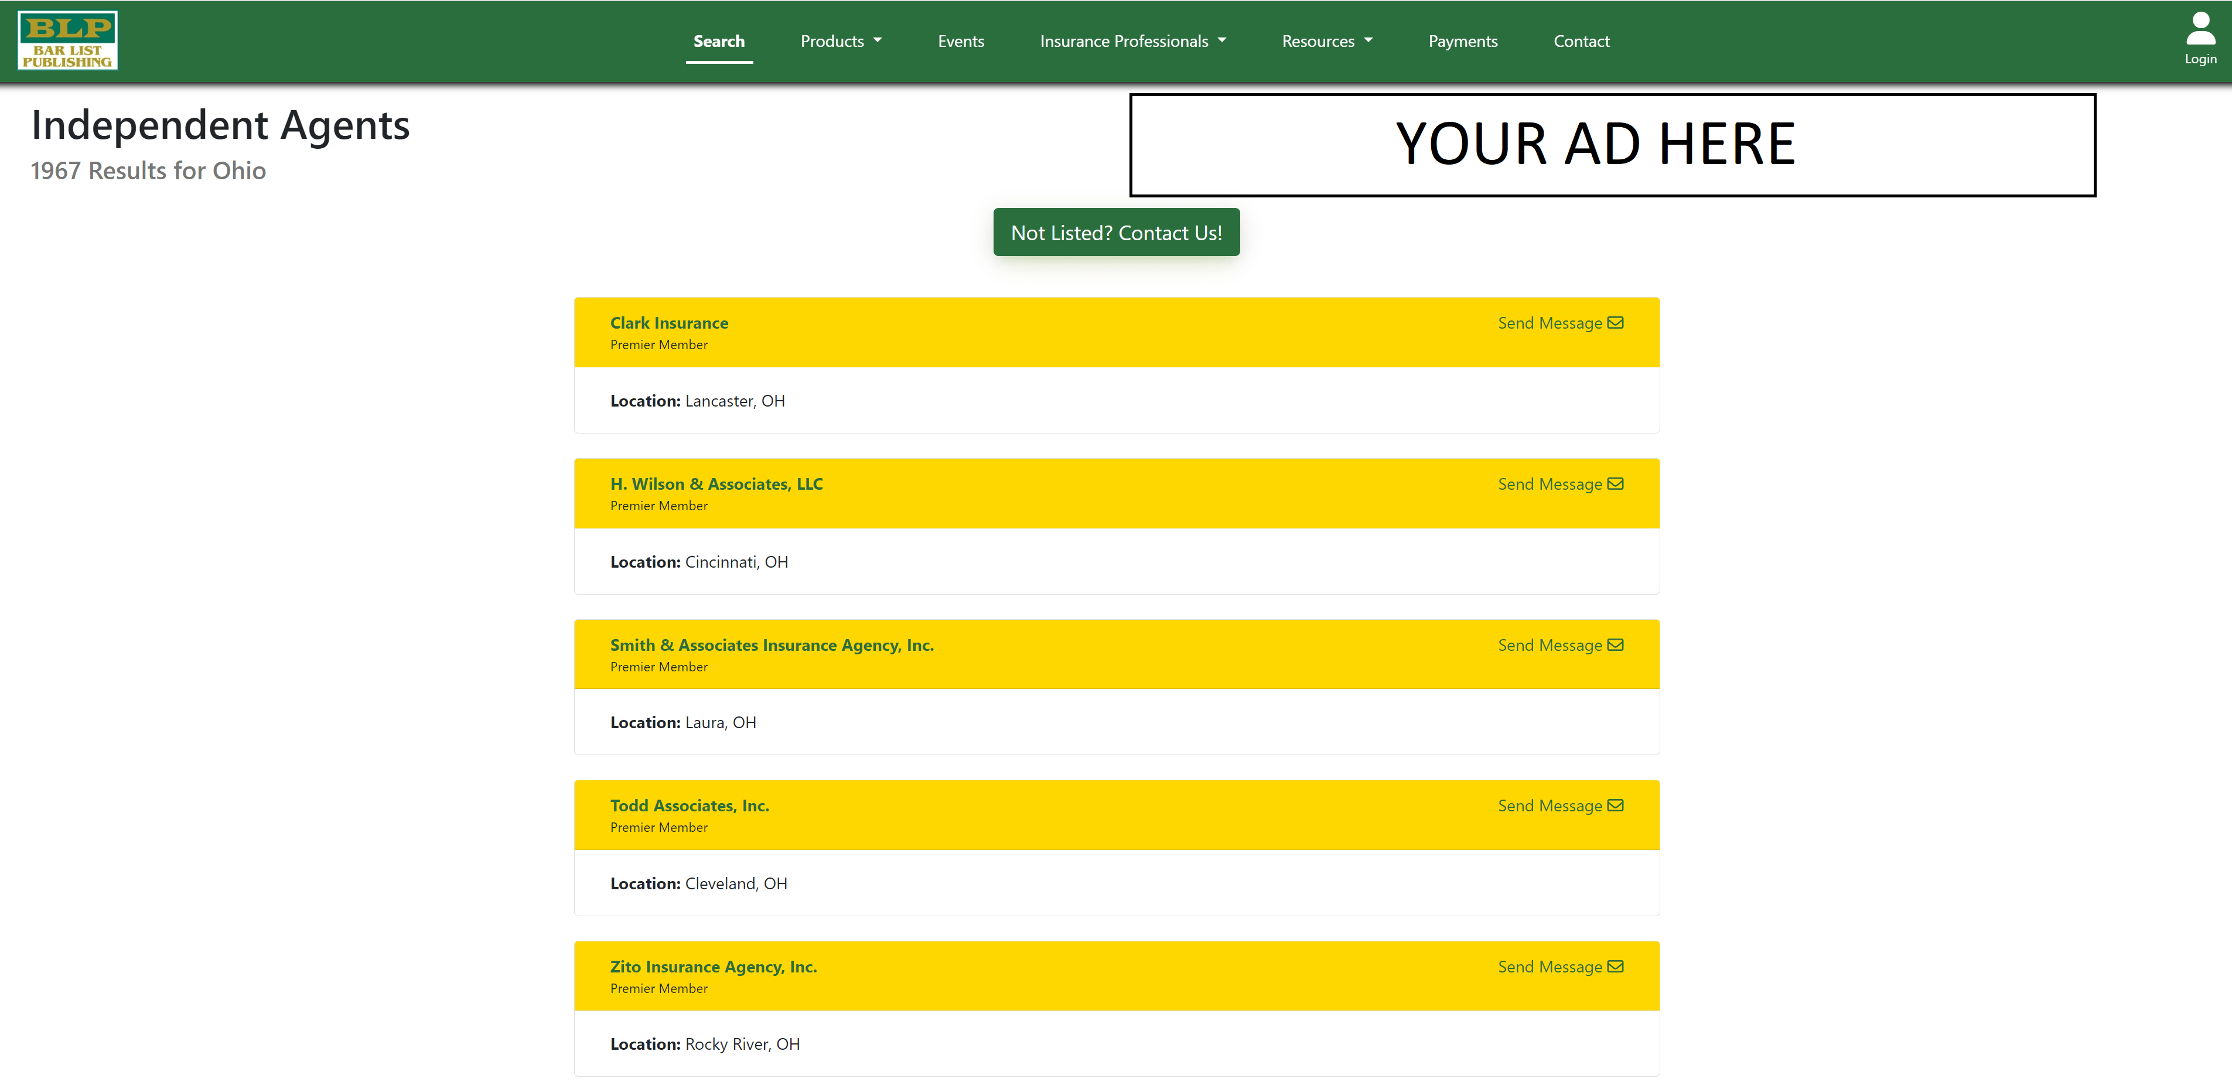The image size is (2232, 1082).
Task: Expand the Insurance Professionals dropdown
Action: (x=1132, y=41)
